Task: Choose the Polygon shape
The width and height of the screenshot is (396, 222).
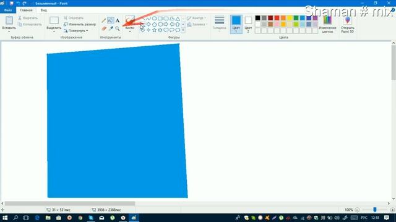Action: (172, 18)
